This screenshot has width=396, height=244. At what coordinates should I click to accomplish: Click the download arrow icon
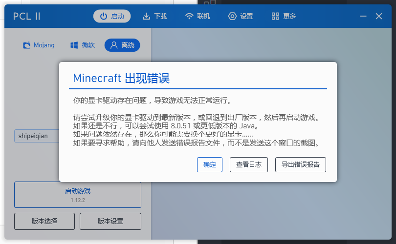tap(146, 17)
